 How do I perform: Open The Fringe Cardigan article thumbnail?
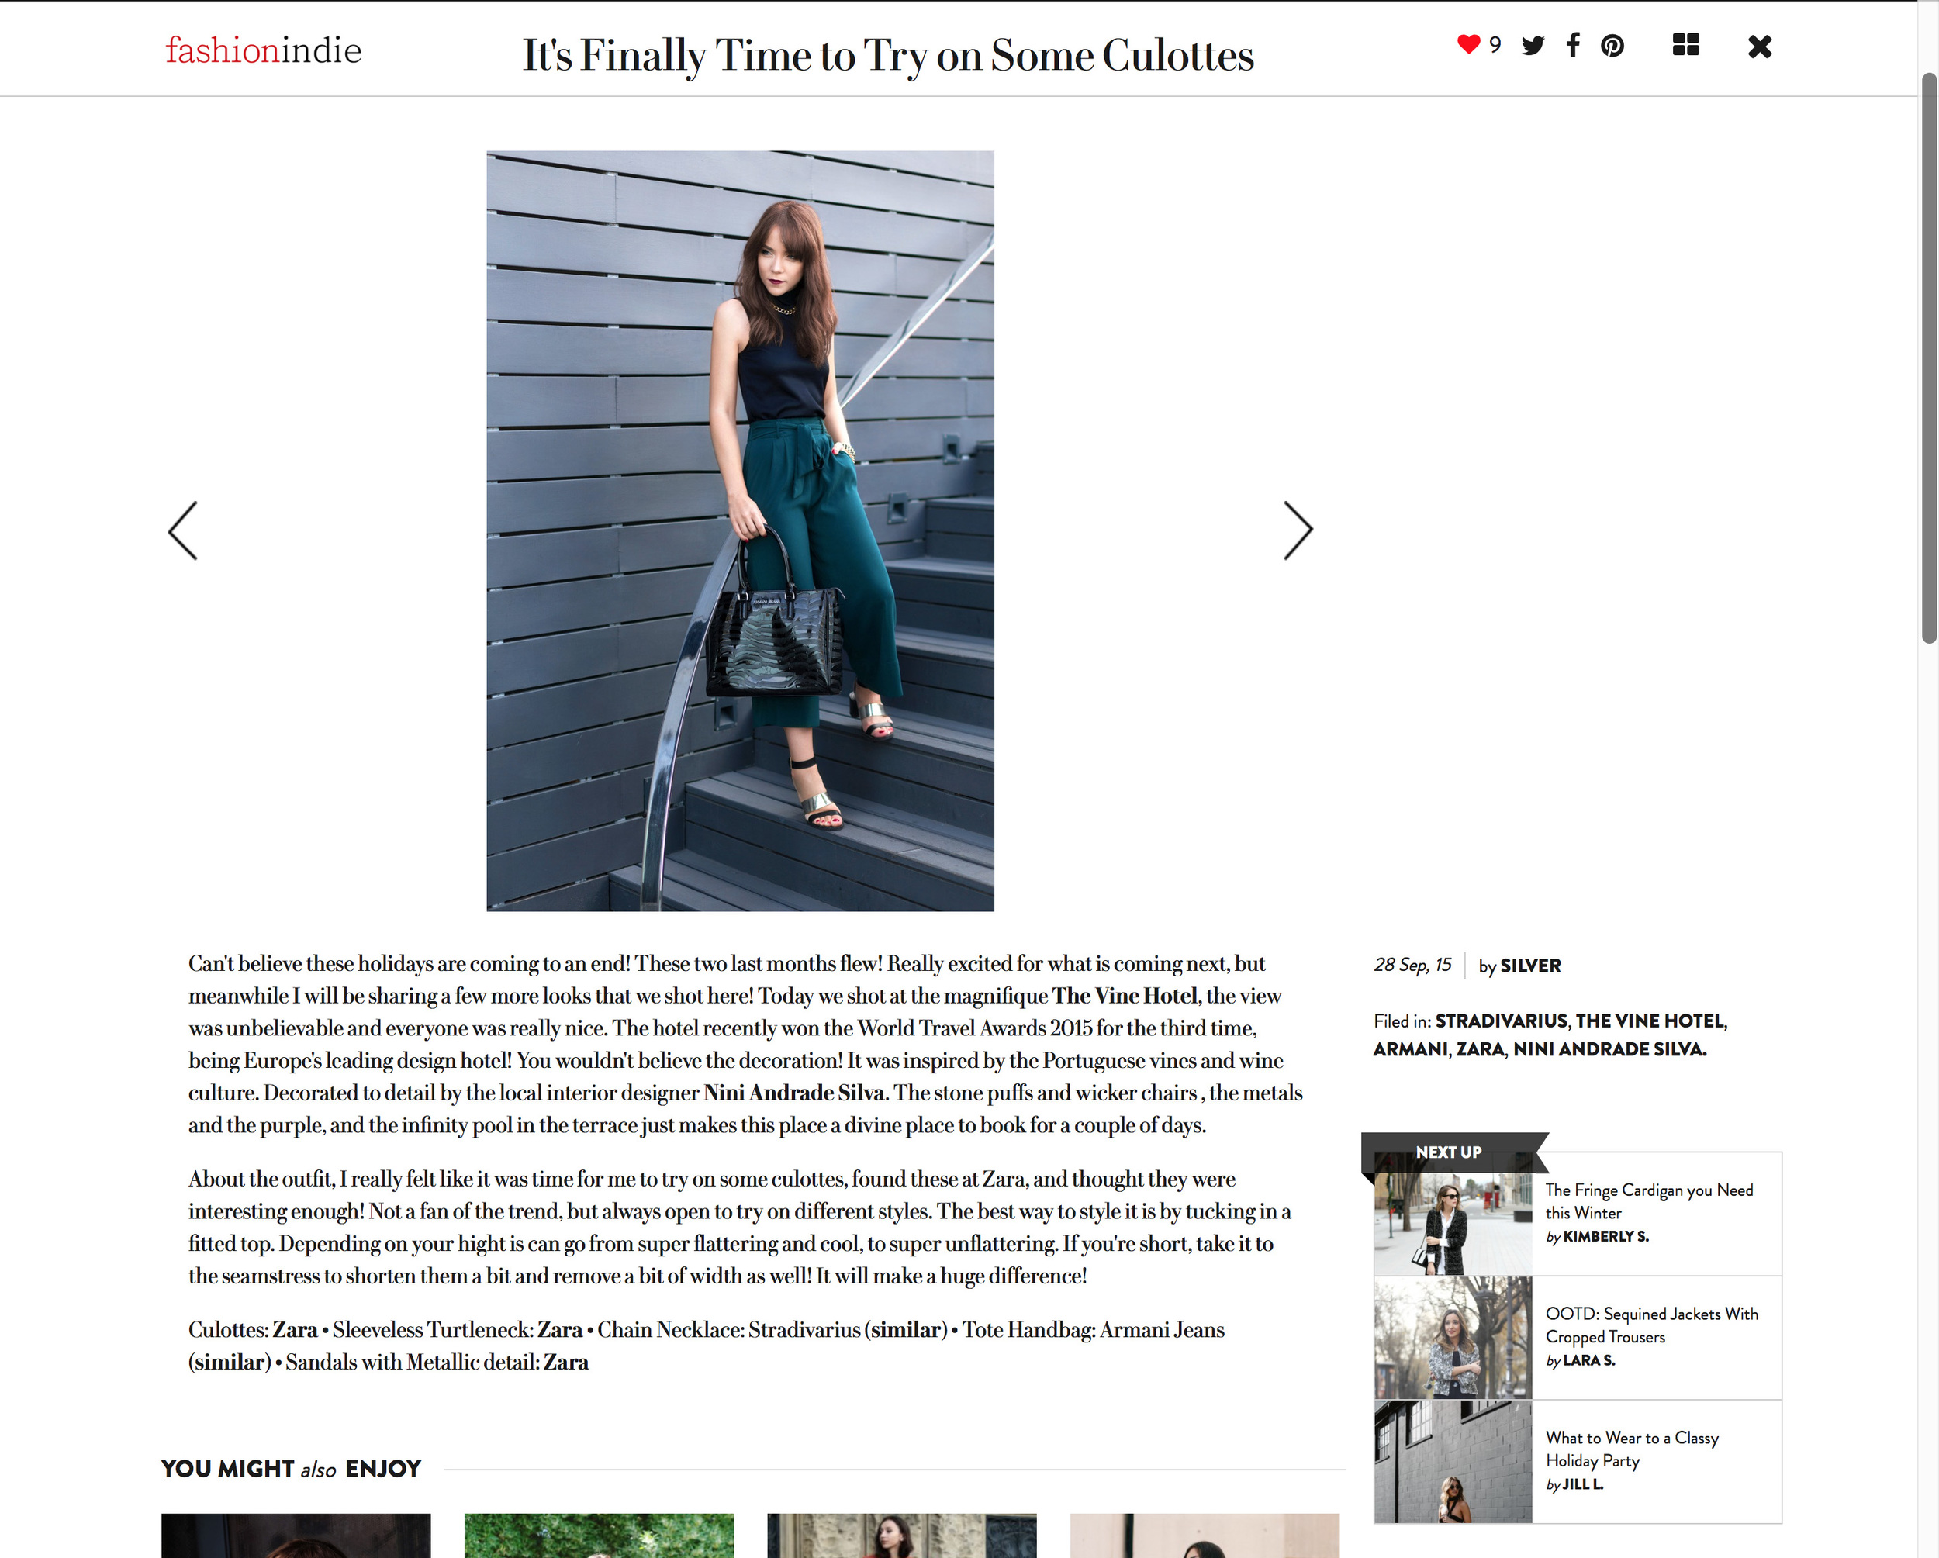point(1453,1214)
